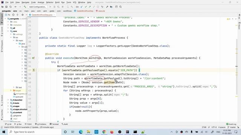Click the locate-file target icon in project panel
This screenshot has height=135, width=241.
coord(13,15)
